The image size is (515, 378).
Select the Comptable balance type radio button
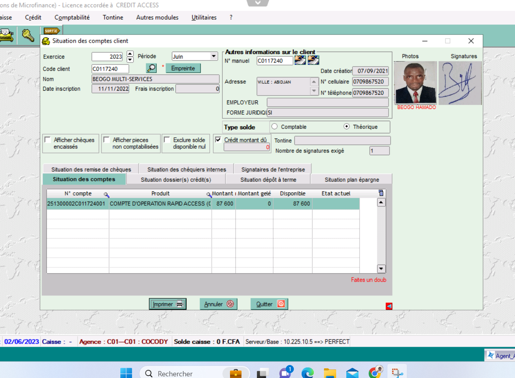point(274,127)
